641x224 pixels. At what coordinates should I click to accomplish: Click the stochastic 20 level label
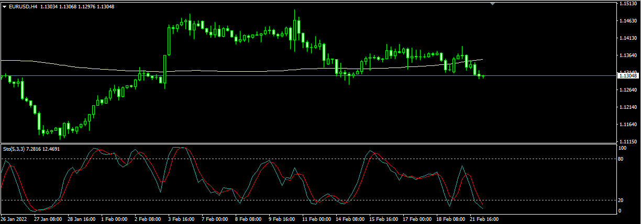[x=622, y=200]
